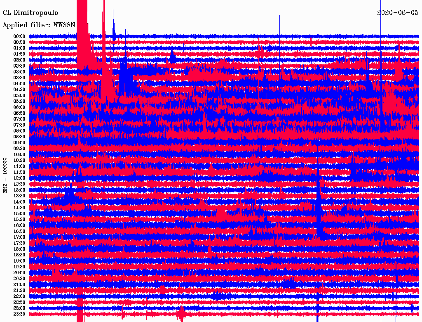Select the 12:30 time label
This screenshot has width=422, height=322.
19,184
